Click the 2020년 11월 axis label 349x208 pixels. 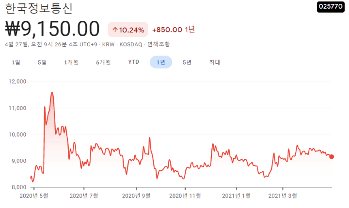pyautogui.click(x=185, y=196)
